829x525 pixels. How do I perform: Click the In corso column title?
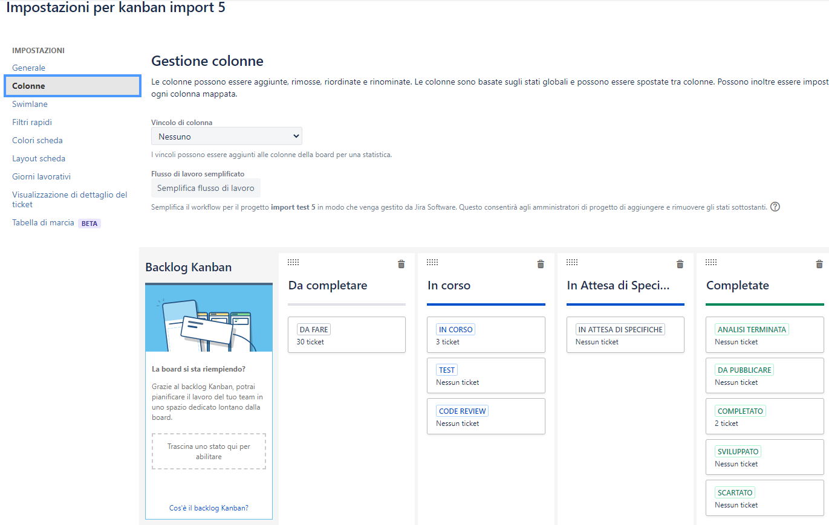point(449,285)
